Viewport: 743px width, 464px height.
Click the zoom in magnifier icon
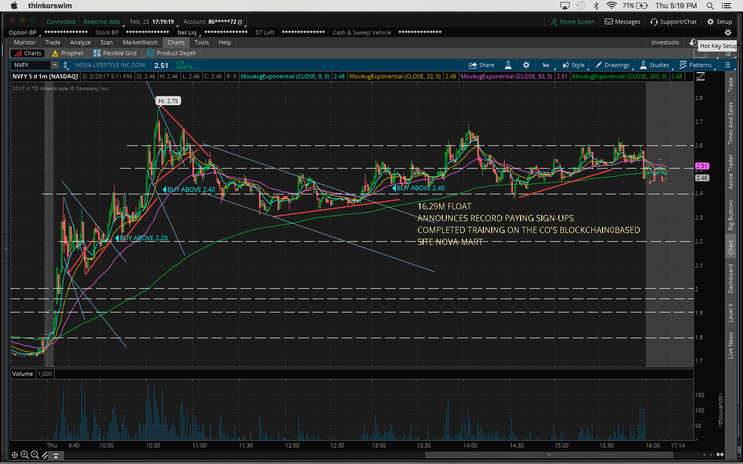[x=25, y=455]
